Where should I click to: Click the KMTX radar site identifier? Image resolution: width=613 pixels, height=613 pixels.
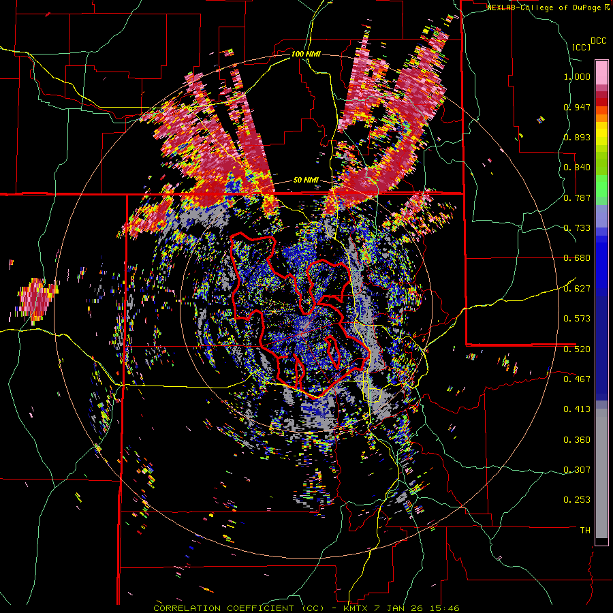pyautogui.click(x=356, y=608)
